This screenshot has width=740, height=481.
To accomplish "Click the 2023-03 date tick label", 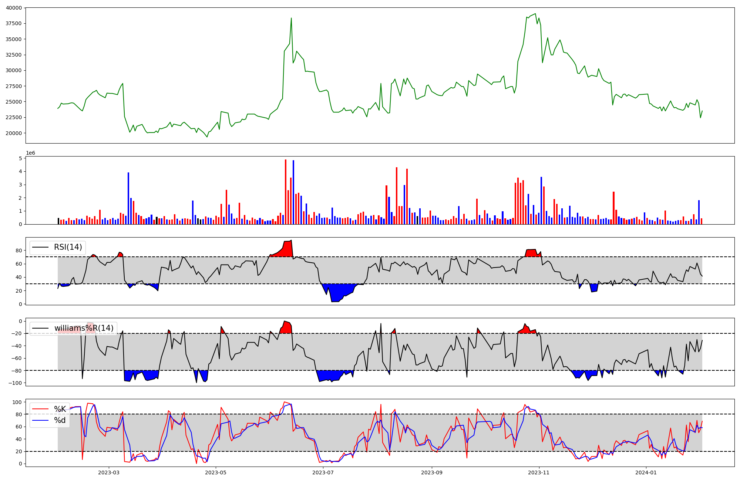I will [x=109, y=472].
